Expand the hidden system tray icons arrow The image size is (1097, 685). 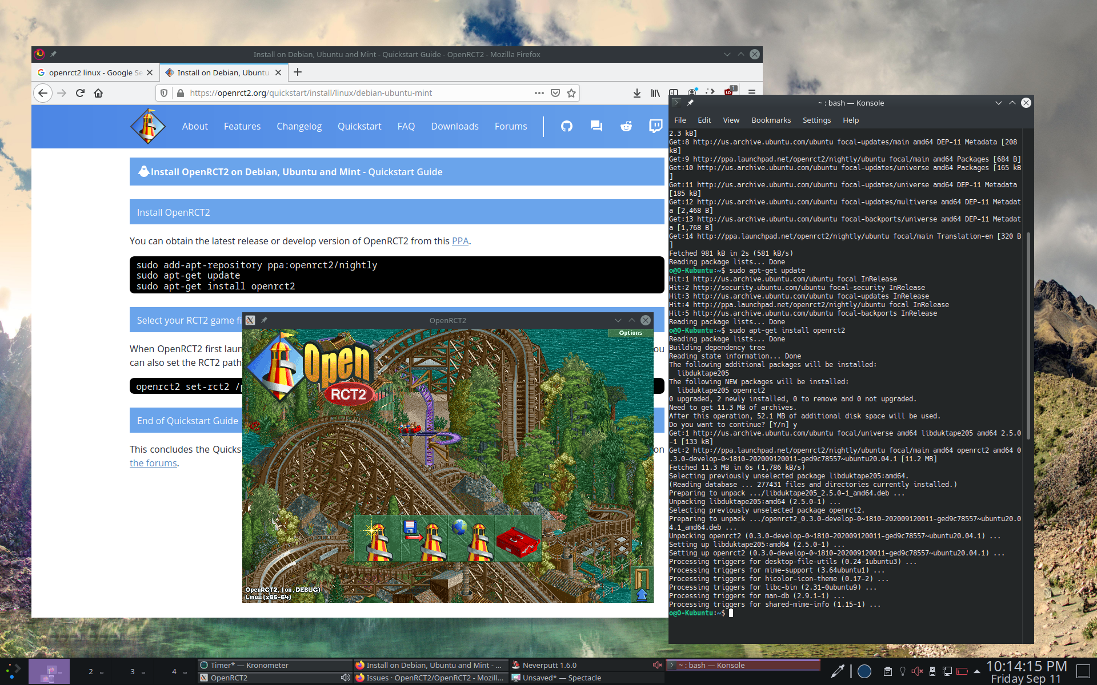976,671
